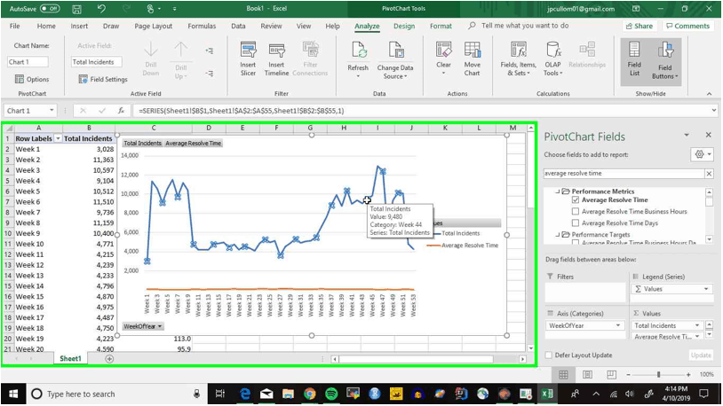Check Average Resolve Time Business Hours
Viewport: 723px width, 406px height.
(576, 211)
